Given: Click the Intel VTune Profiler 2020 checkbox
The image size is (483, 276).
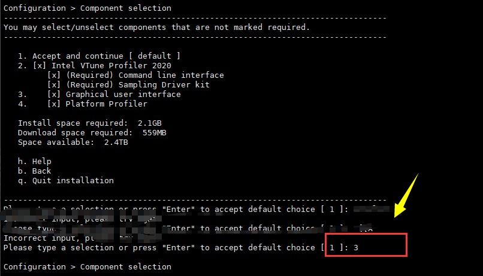Looking at the screenshot, I should (40, 65).
